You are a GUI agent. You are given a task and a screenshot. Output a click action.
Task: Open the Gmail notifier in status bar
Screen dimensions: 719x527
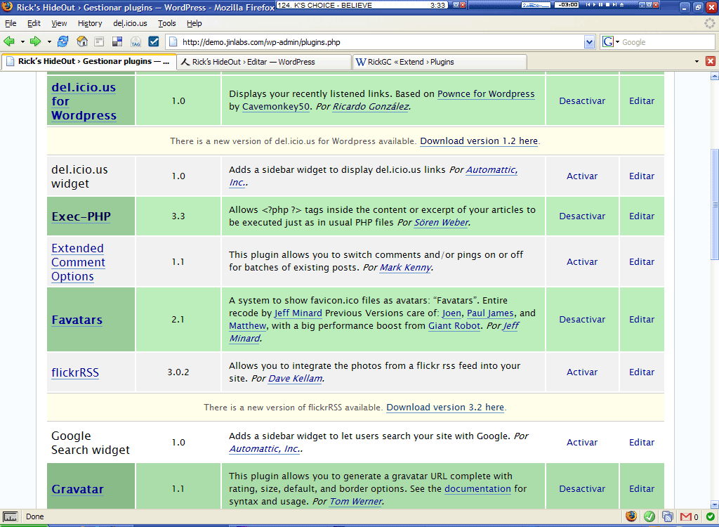687,516
